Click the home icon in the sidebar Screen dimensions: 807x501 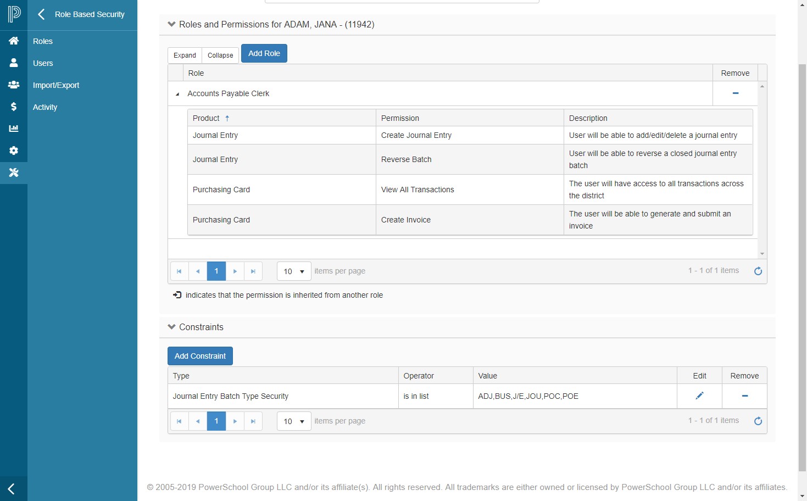point(14,41)
